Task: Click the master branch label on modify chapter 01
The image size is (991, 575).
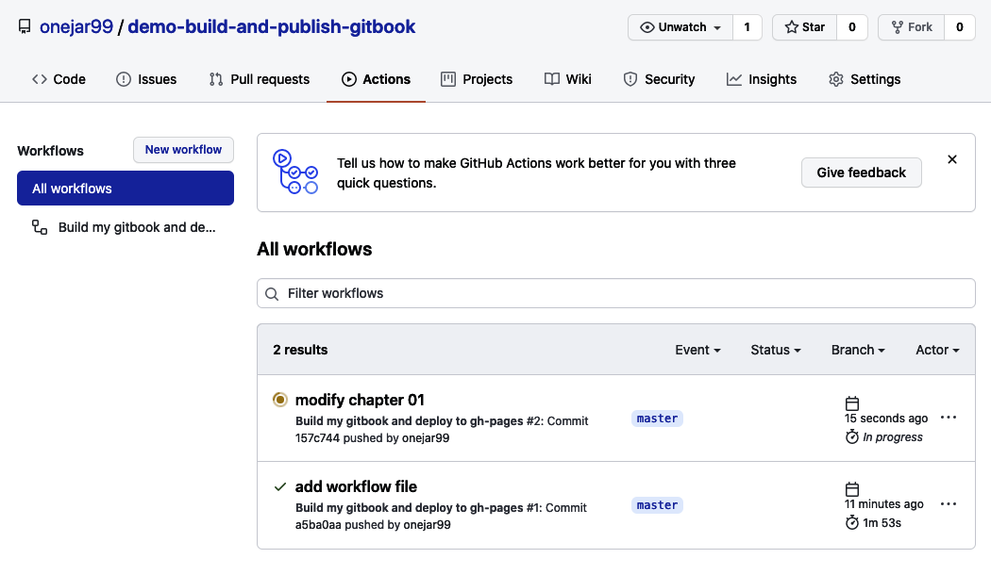Action: click(x=657, y=419)
